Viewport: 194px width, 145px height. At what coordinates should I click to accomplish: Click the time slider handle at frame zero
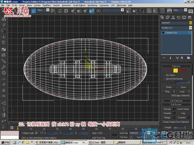pyautogui.click(x=18, y=128)
